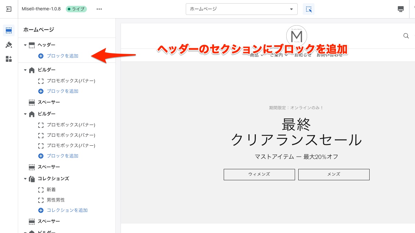Open the Sections panel in left rail

pyautogui.click(x=9, y=31)
